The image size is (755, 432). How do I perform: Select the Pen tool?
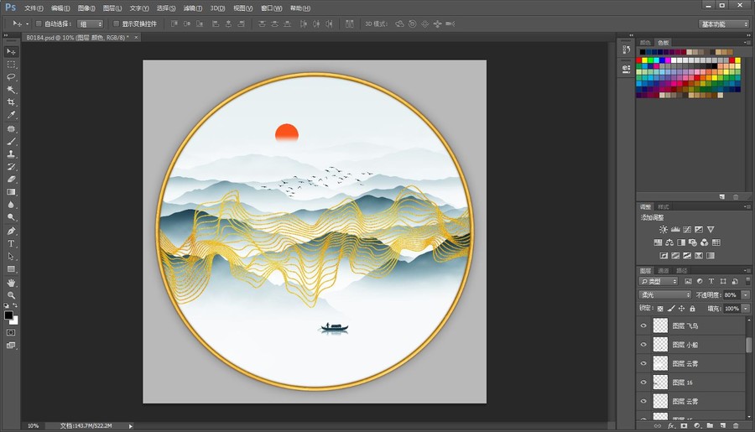[11, 232]
